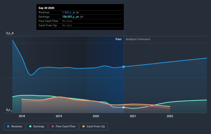
Task: Click 'No data' beside Cash From Op
Action: [x=67, y=25]
